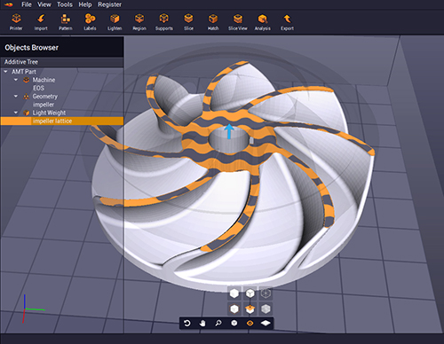Viewport: 444px width, 344px height.
Task: Toggle the orange view mode cube
Action: (250, 309)
